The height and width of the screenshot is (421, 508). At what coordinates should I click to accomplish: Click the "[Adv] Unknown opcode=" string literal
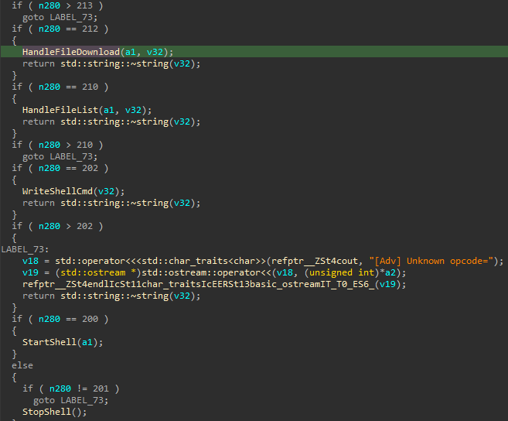tap(431, 261)
